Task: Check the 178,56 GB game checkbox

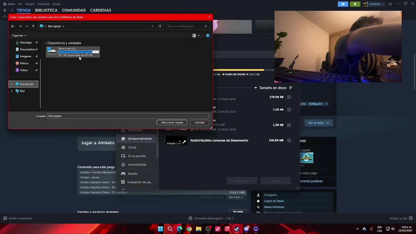Action: pos(289,97)
